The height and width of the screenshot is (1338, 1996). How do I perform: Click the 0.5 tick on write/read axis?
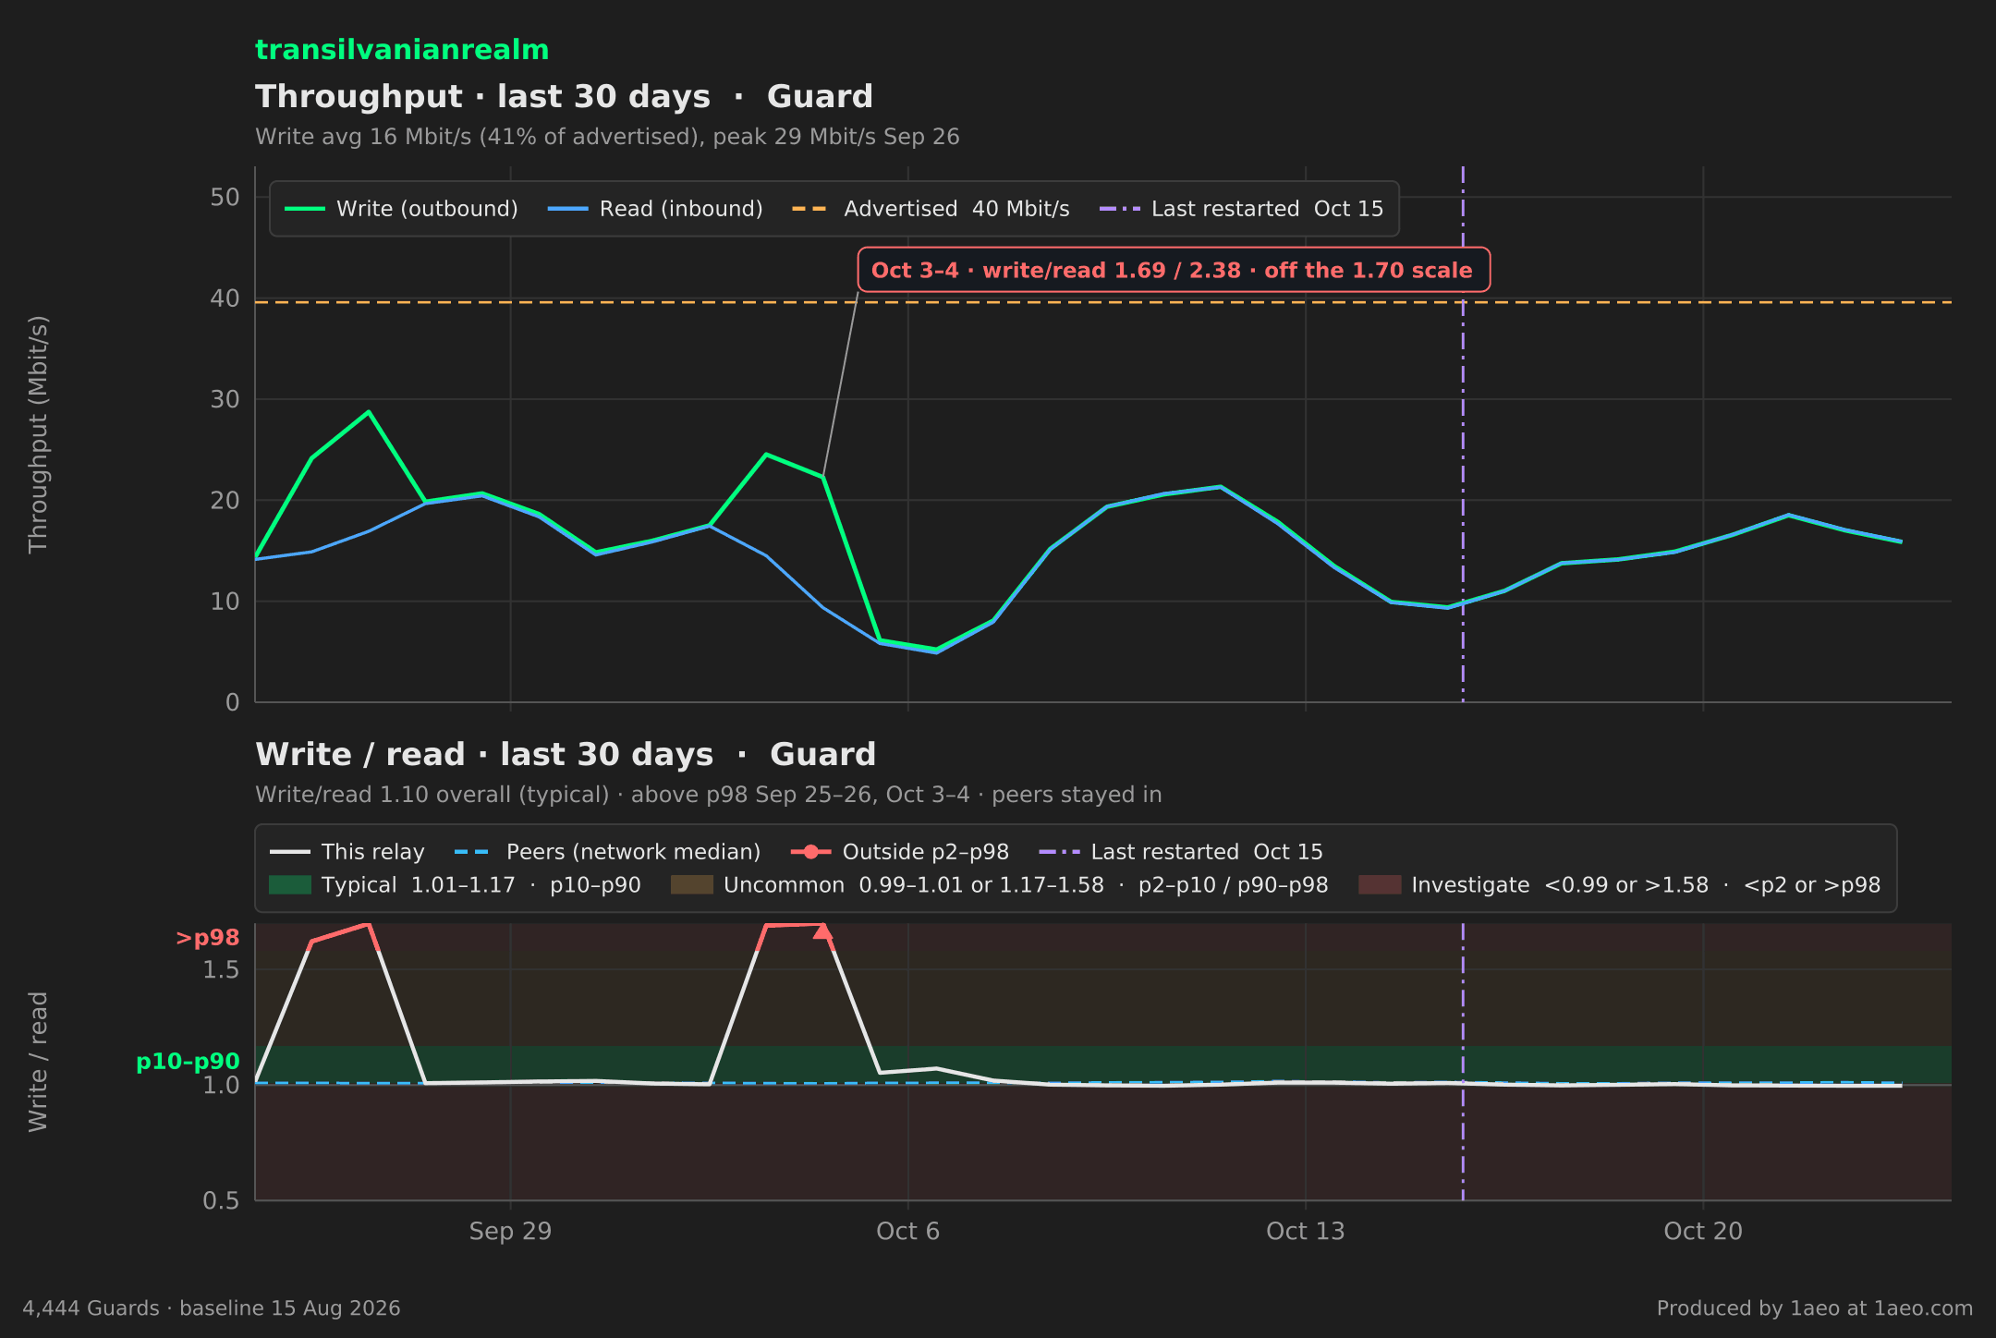(221, 1200)
